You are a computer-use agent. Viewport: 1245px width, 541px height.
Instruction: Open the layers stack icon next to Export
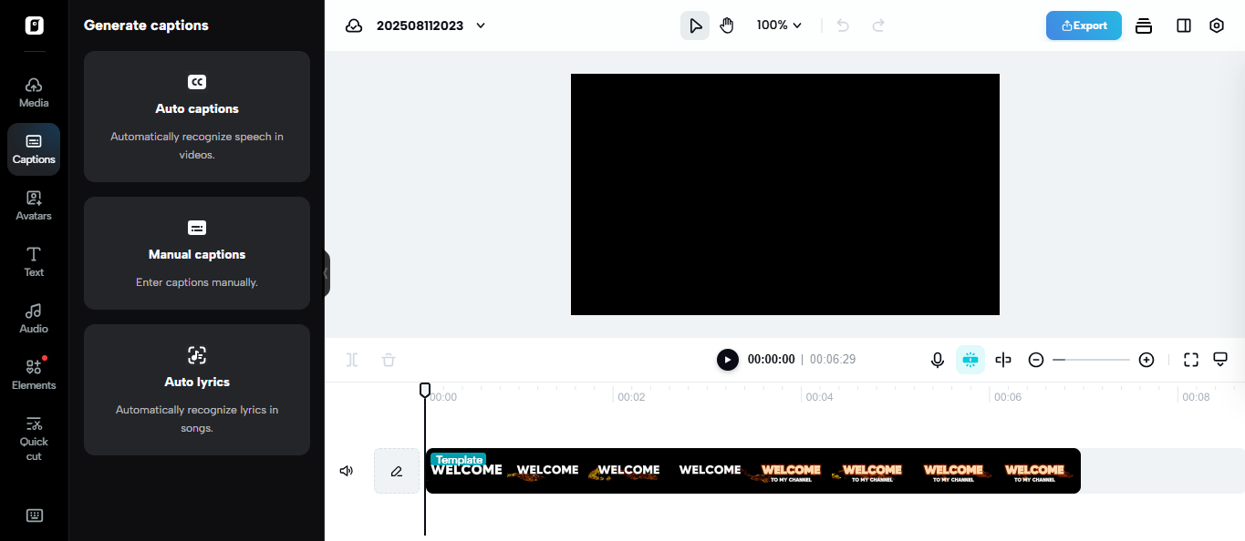(1144, 26)
